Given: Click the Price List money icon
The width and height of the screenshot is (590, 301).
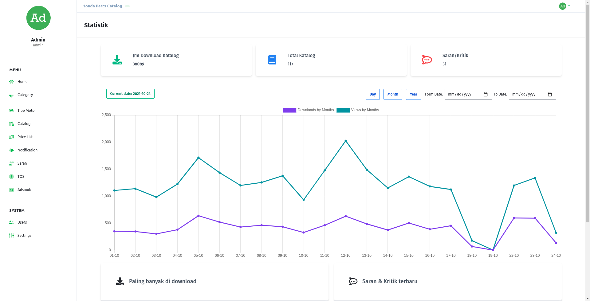Looking at the screenshot, I should click(x=11, y=137).
